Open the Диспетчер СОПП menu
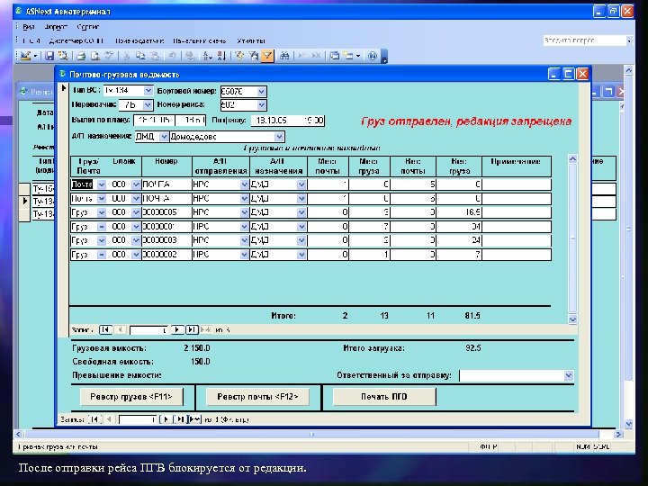 [x=76, y=40]
